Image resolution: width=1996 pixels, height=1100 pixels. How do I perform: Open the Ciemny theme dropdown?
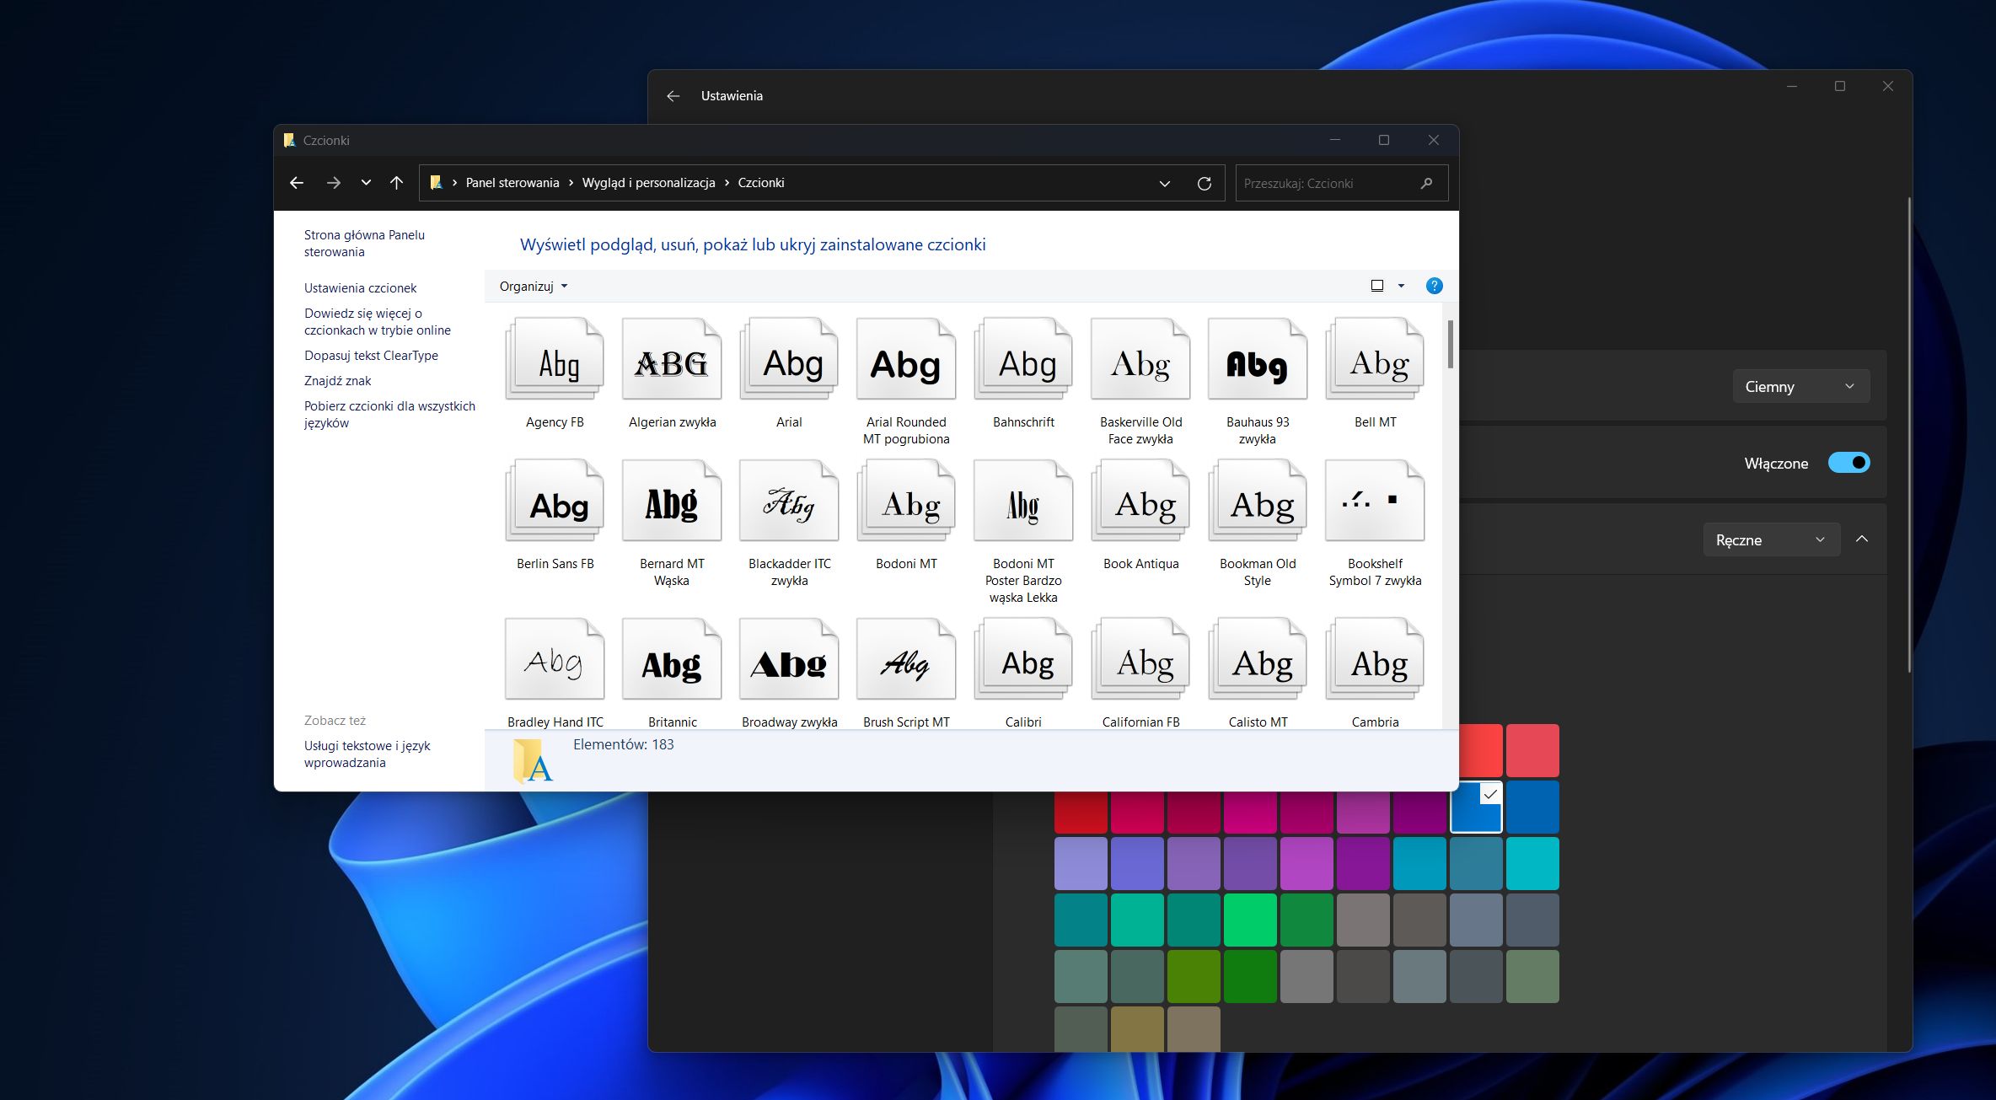[x=1800, y=386]
